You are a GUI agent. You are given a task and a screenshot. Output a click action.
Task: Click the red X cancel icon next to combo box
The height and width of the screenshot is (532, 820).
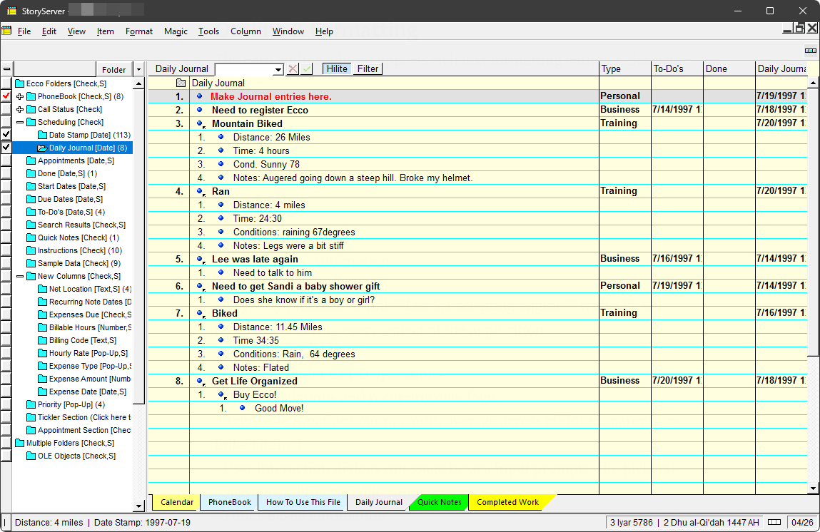point(293,69)
